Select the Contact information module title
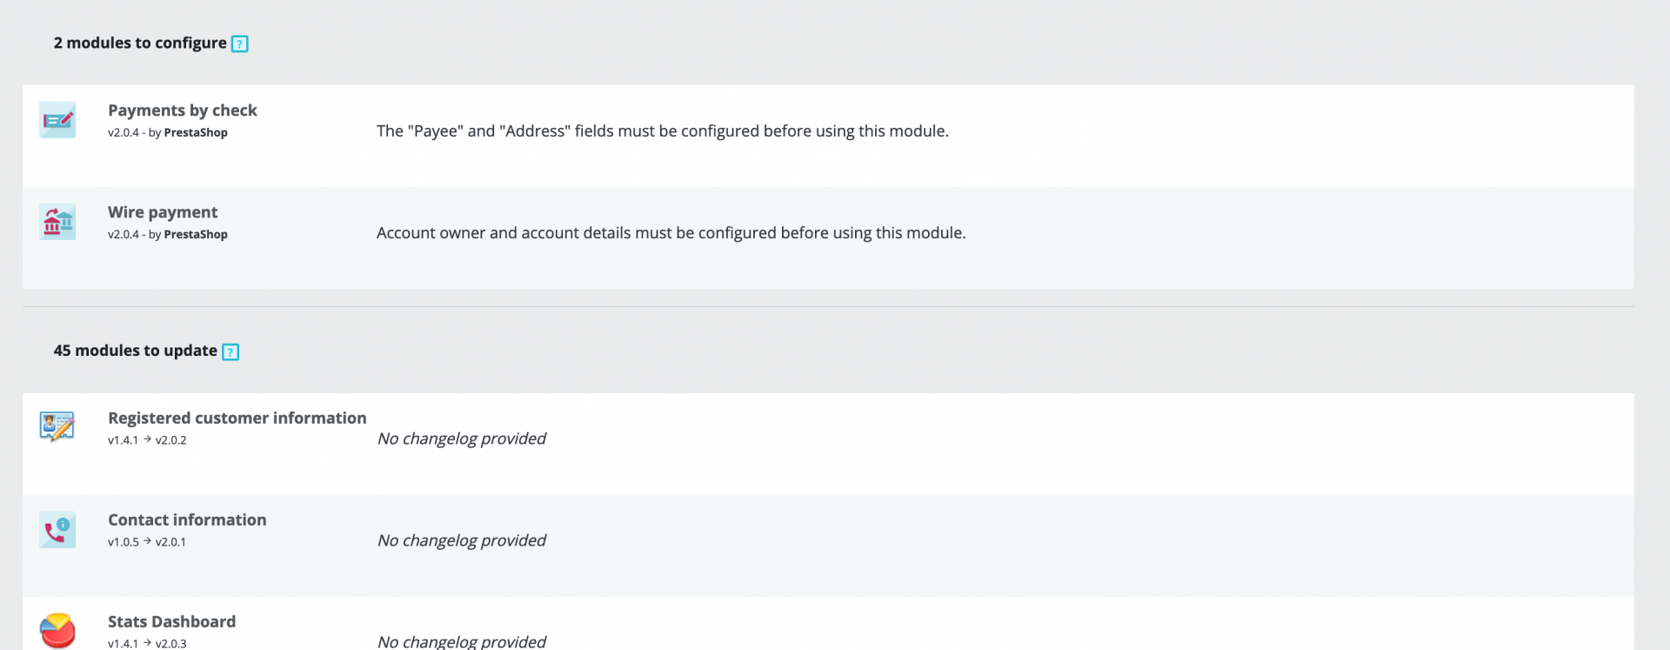 click(187, 519)
